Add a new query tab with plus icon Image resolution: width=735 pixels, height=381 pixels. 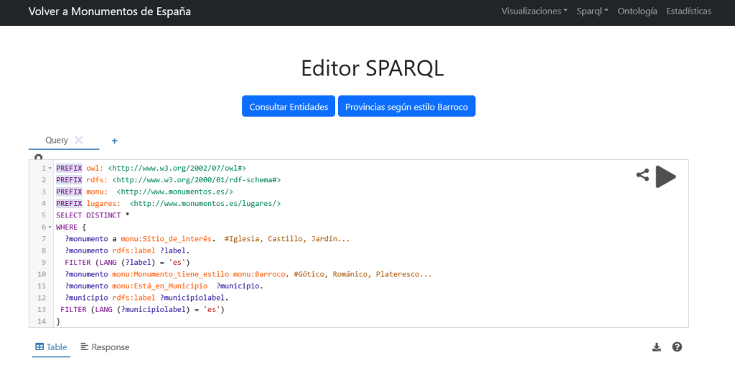[114, 141]
